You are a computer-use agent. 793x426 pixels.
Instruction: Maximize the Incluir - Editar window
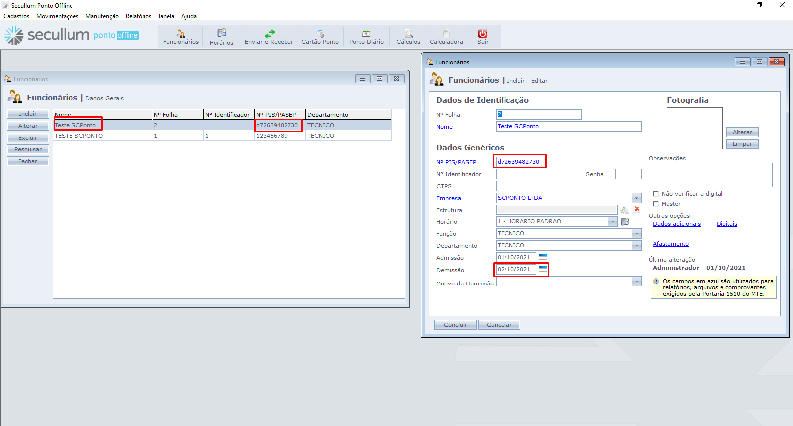(x=759, y=62)
